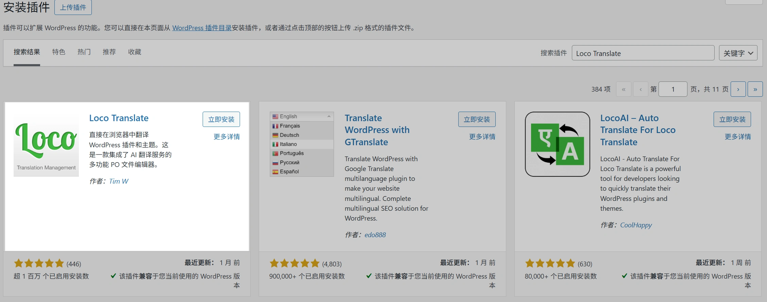Switch to the 收藏 tab
Screen dimensions: 767x302
click(x=135, y=52)
